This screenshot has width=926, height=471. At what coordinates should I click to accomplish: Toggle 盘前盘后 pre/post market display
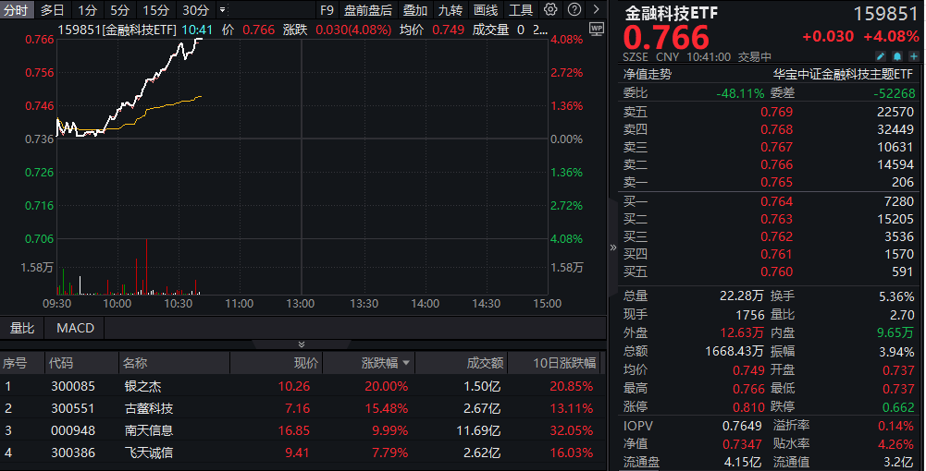pyautogui.click(x=367, y=10)
